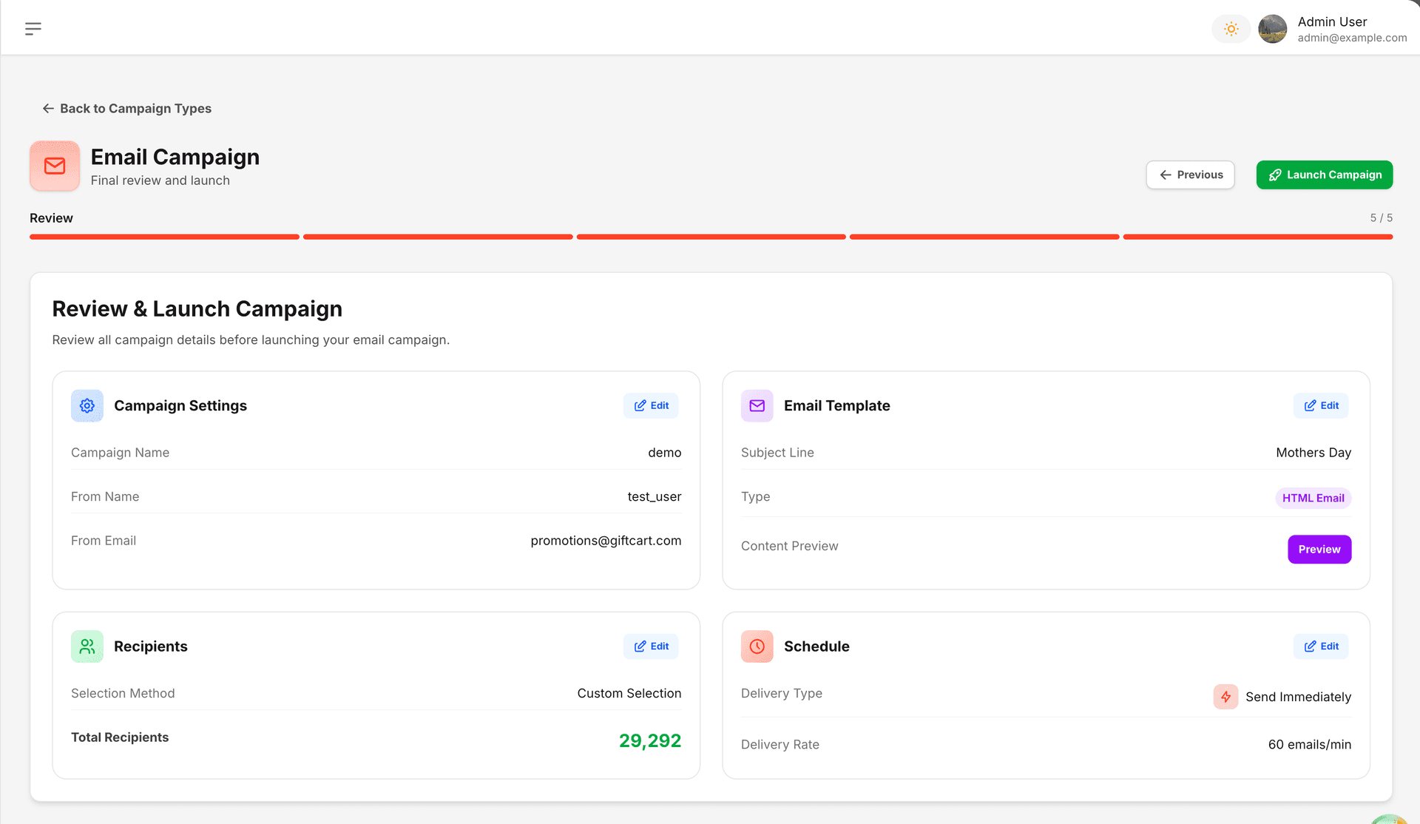Edit the Recipients section
The image size is (1420, 824).
tap(651, 646)
